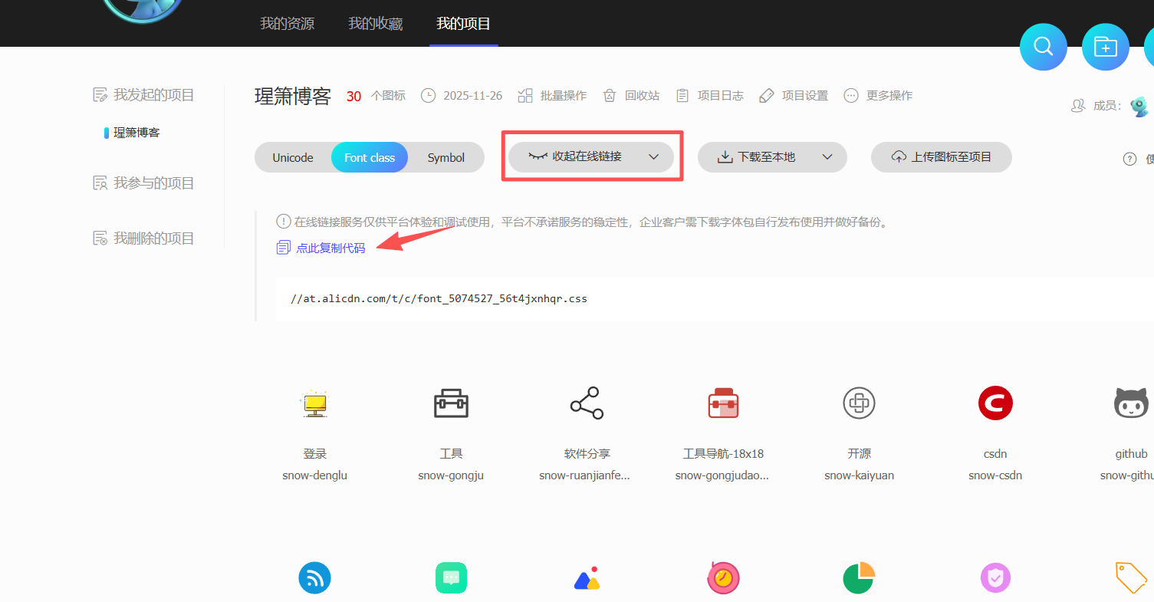This screenshot has height=602, width=1154.
Task: Switch to 我的资源 tab
Action: (x=287, y=24)
